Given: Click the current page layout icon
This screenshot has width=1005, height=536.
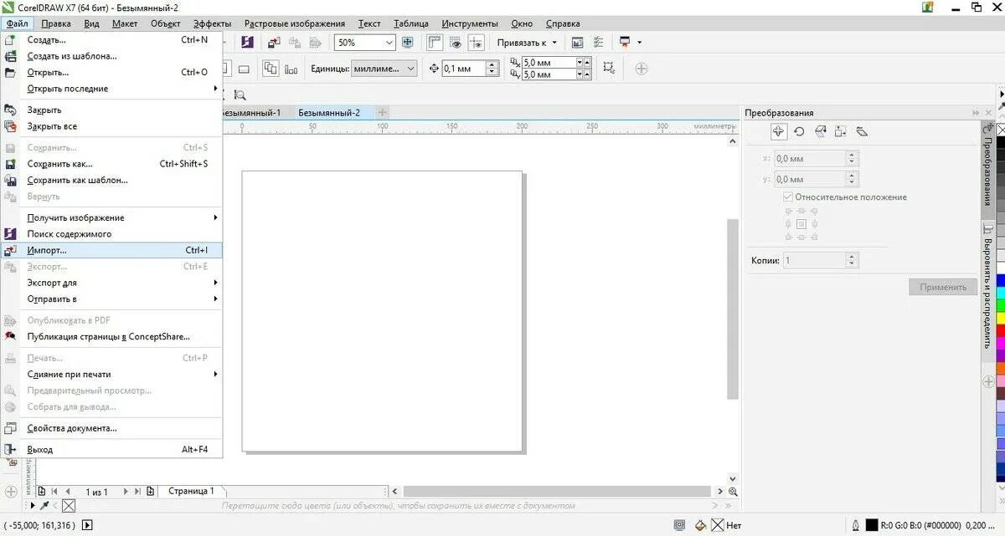Looking at the screenshot, I should [291, 69].
